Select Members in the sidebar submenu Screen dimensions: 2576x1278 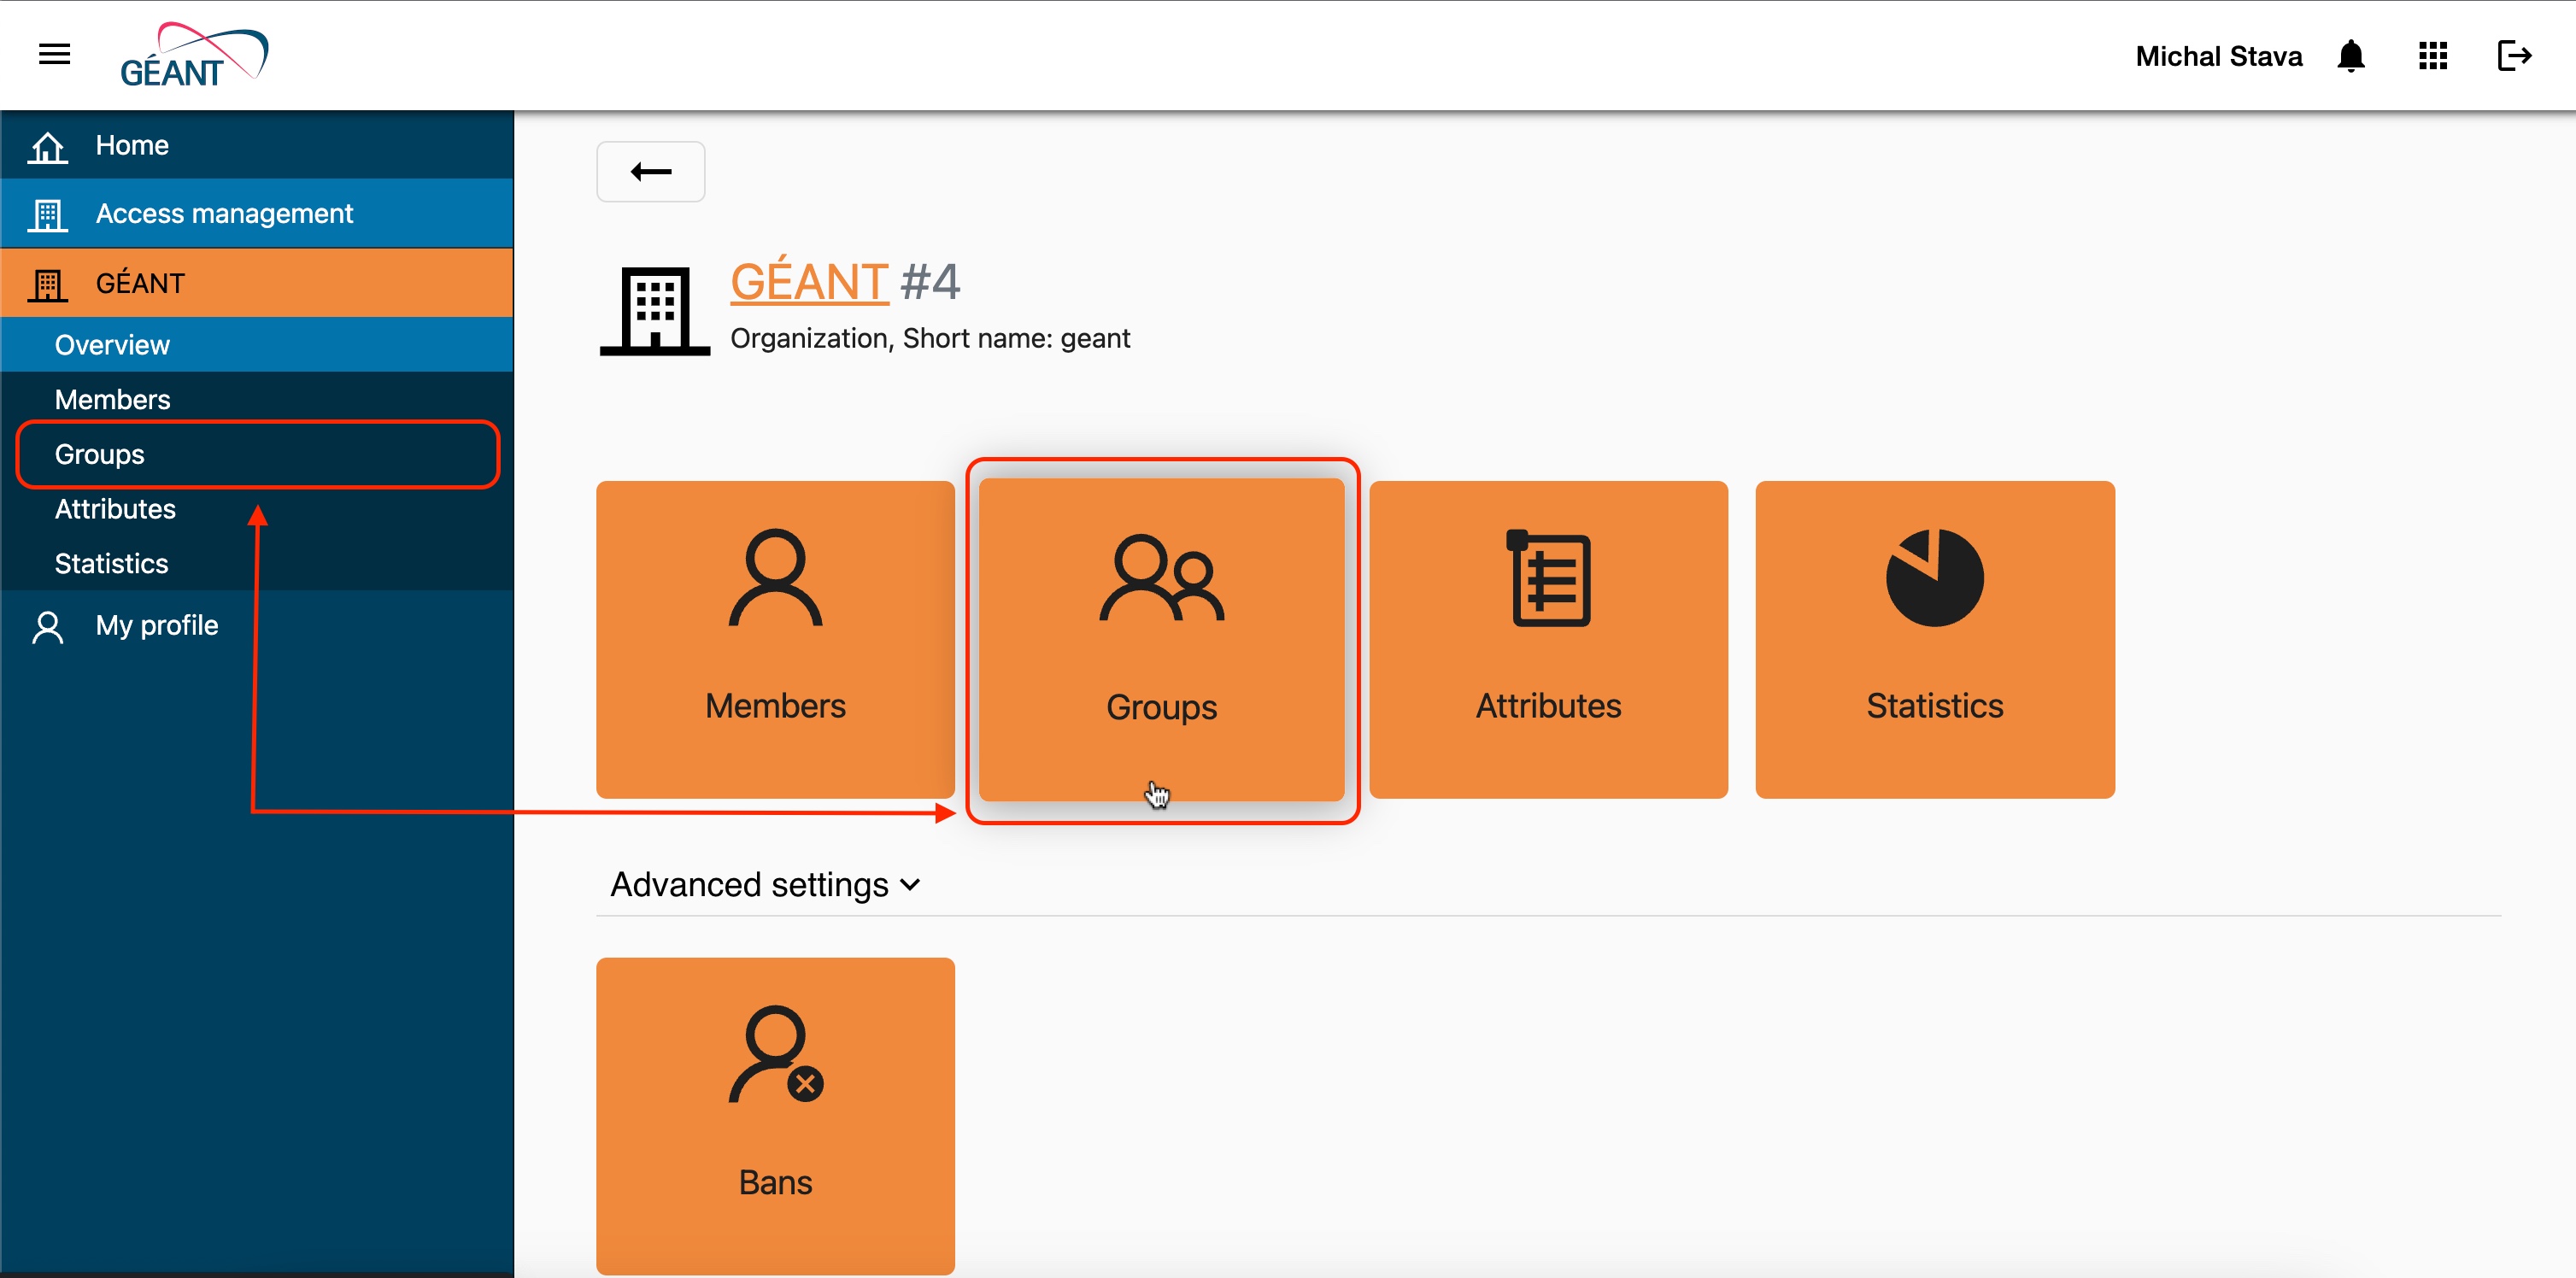coord(257,400)
